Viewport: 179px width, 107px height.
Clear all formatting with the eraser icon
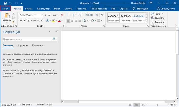tap(62, 15)
